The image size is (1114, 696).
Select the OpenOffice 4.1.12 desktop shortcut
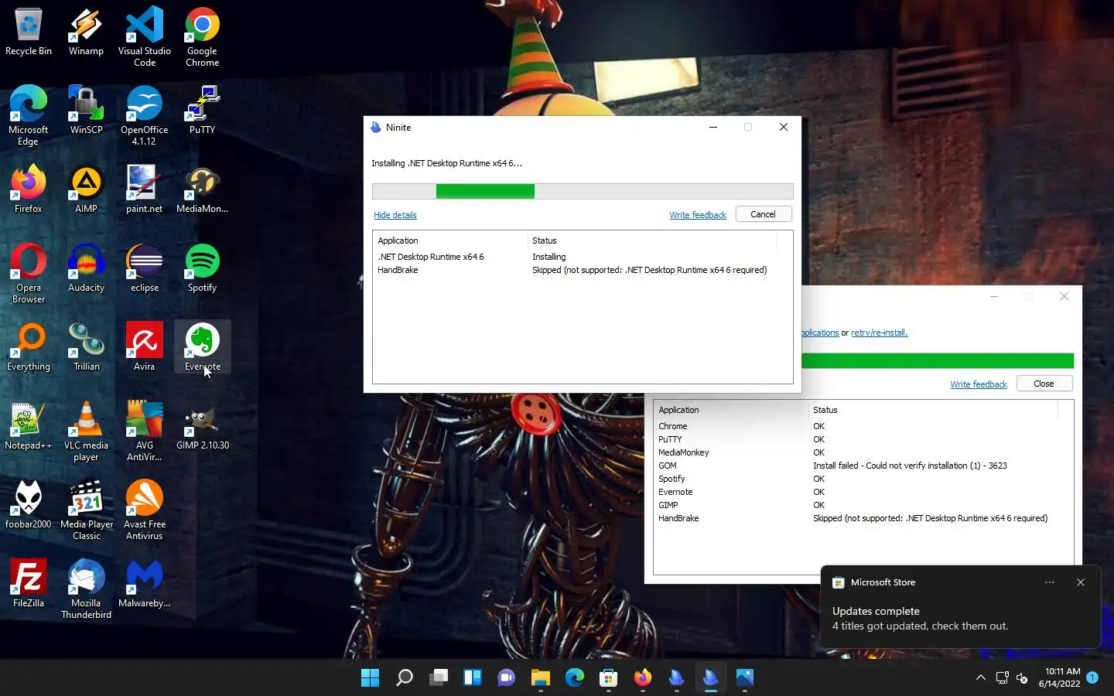145,116
